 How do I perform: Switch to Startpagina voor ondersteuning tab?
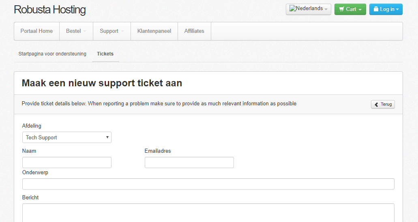tap(53, 54)
